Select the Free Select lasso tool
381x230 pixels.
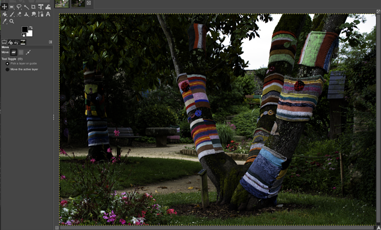pyautogui.click(x=19, y=7)
